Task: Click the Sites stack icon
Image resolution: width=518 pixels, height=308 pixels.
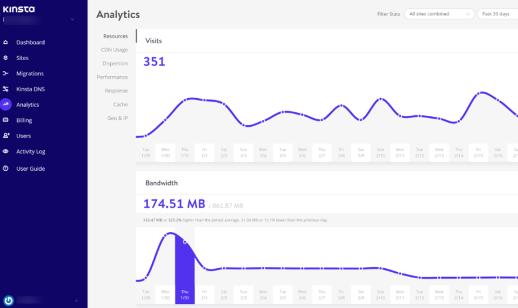Action: (x=6, y=58)
